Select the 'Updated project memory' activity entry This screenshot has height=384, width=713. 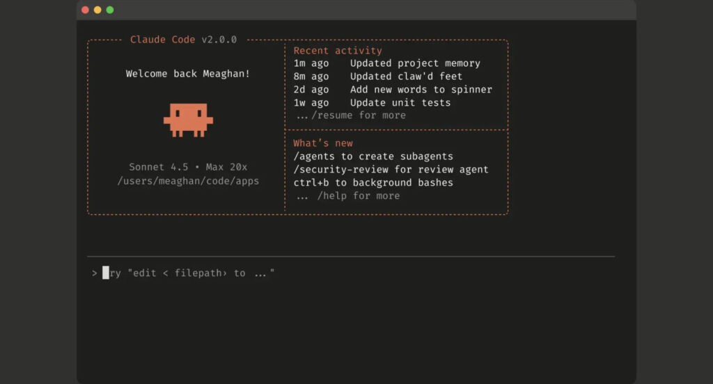415,63
